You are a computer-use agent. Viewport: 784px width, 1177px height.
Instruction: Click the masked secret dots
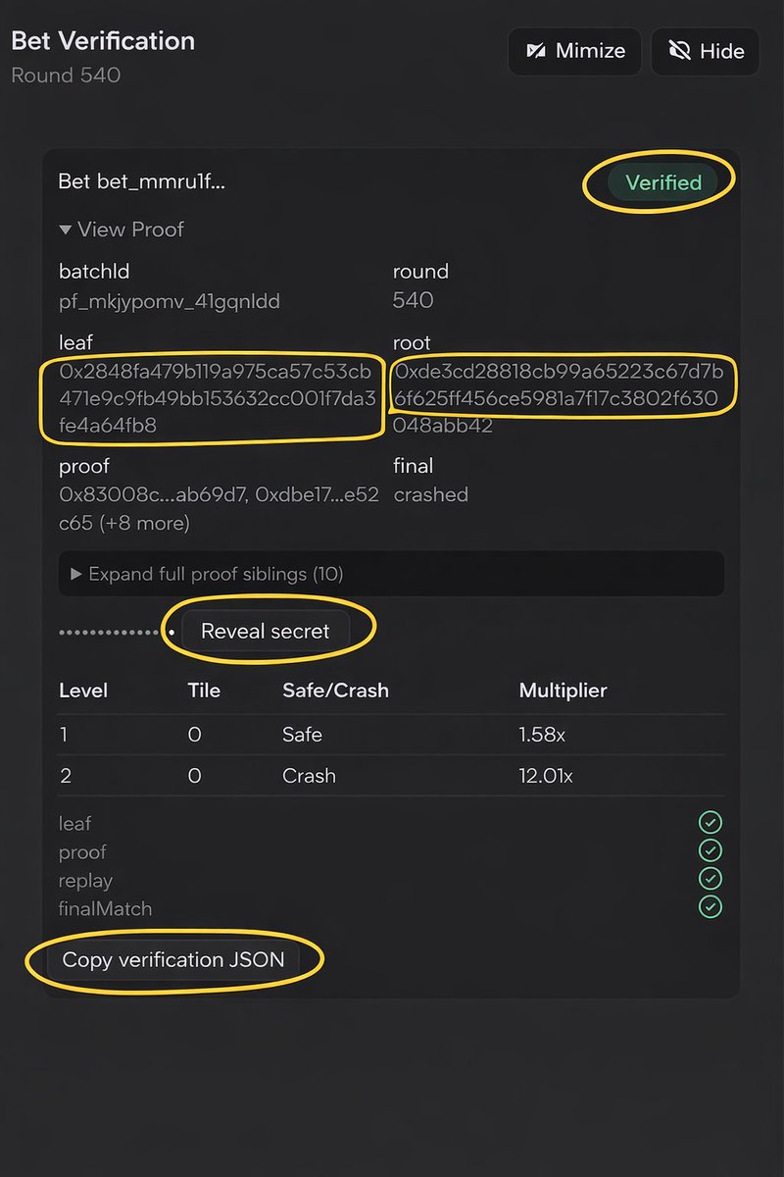coord(117,633)
